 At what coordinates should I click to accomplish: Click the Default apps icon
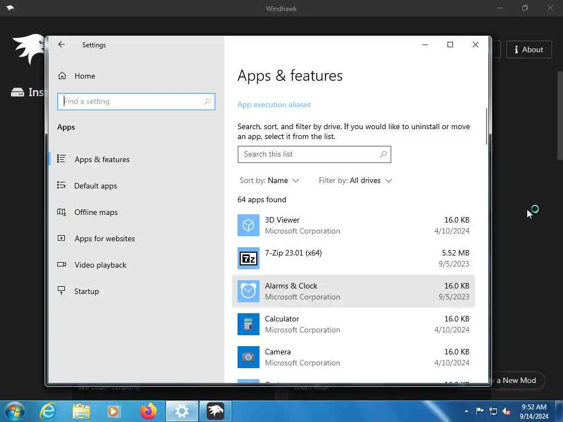coord(62,185)
